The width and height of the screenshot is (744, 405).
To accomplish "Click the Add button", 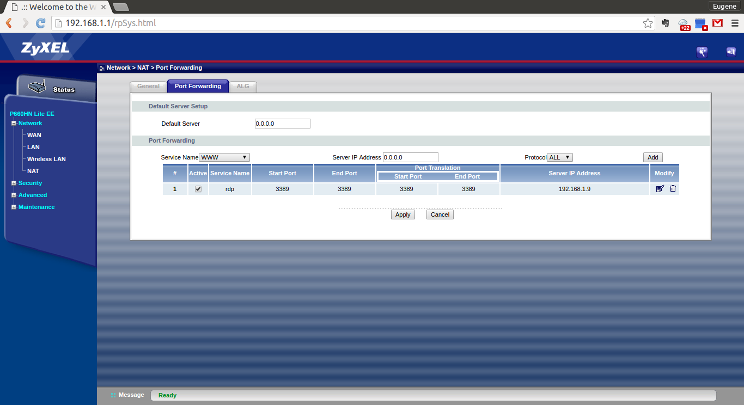I will coord(652,157).
